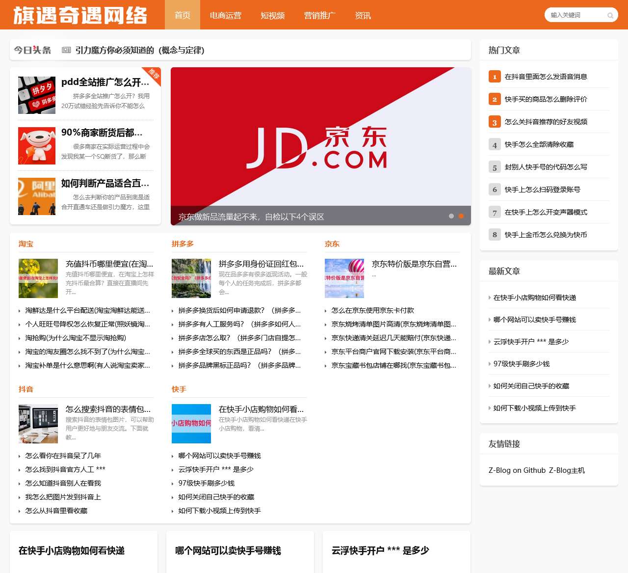Image resolution: width=628 pixels, height=573 pixels.
Task: Open 京东宝藏书包店铺在哪找 link
Action: (x=394, y=365)
